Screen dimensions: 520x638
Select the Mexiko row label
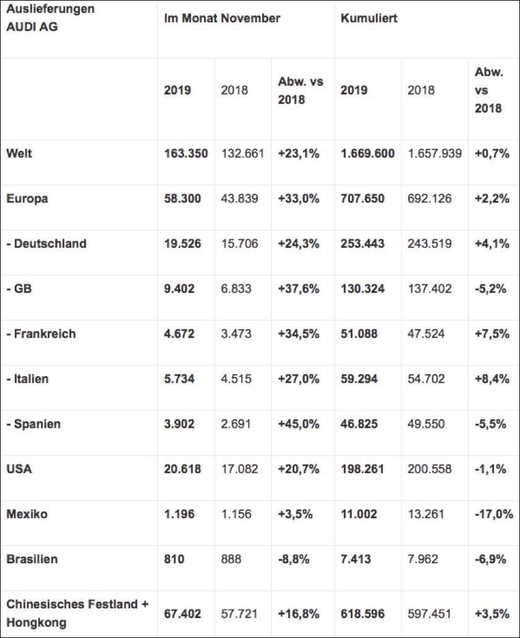point(27,514)
